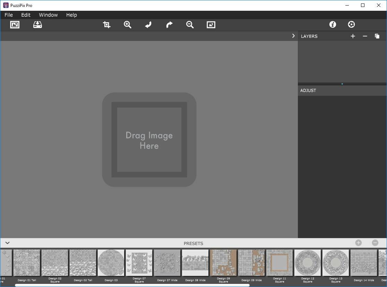The image size is (387, 287).
Task: Click the panel divider handle dot
Action: 342,84
